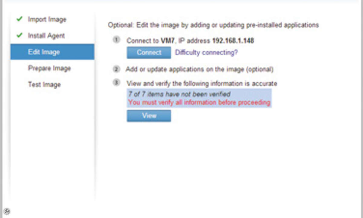Click the step 3 number badge
Image resolution: width=363 pixels, height=218 pixels.
click(x=116, y=83)
